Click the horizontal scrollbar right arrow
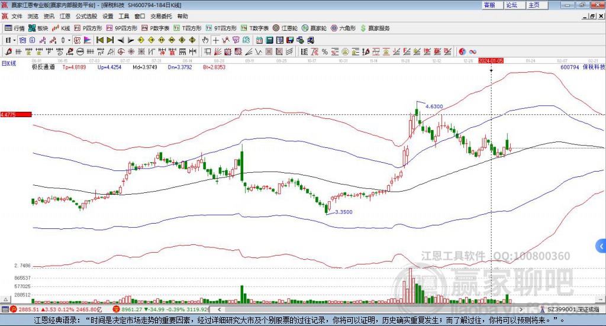The height and width of the screenshot is (326, 606). coord(521,309)
